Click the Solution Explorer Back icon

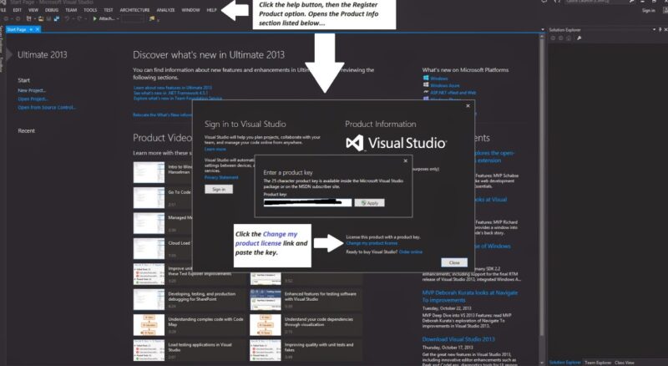click(x=553, y=38)
